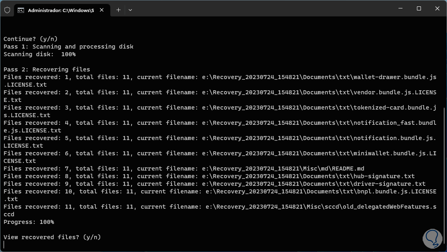The width and height of the screenshot is (447, 252).
Task: Close the terminal window
Action: coord(437,8)
